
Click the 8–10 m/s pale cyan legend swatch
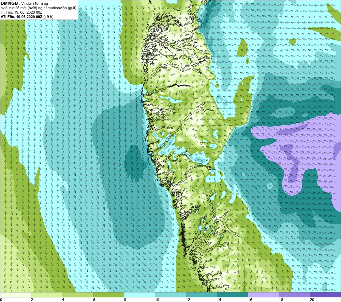click(x=139, y=295)
